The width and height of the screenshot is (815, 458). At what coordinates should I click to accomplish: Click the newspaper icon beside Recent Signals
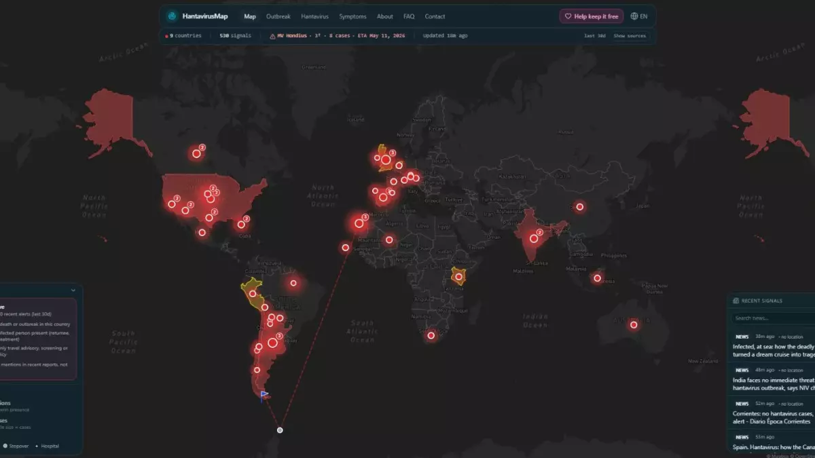tap(736, 301)
